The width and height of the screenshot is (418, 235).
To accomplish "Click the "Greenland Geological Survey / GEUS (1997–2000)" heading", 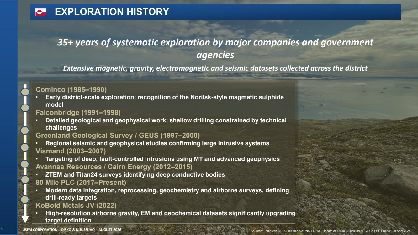I will 118,136.
